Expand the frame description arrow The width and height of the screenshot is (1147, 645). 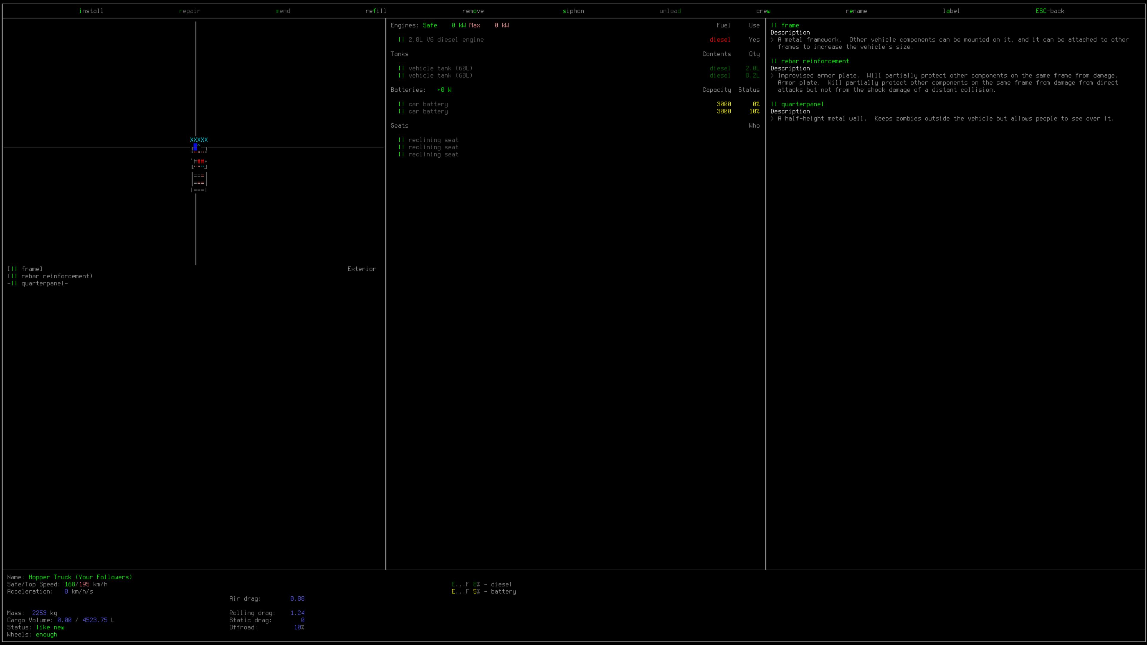(772, 40)
